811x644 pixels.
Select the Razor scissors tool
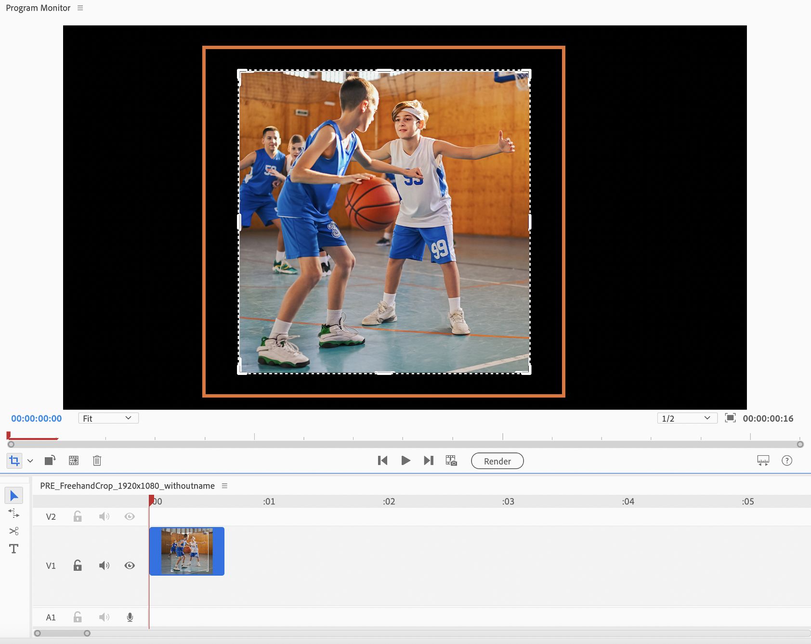pos(13,531)
